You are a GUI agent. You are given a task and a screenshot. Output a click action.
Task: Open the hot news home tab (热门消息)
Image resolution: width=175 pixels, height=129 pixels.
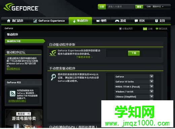15,21
